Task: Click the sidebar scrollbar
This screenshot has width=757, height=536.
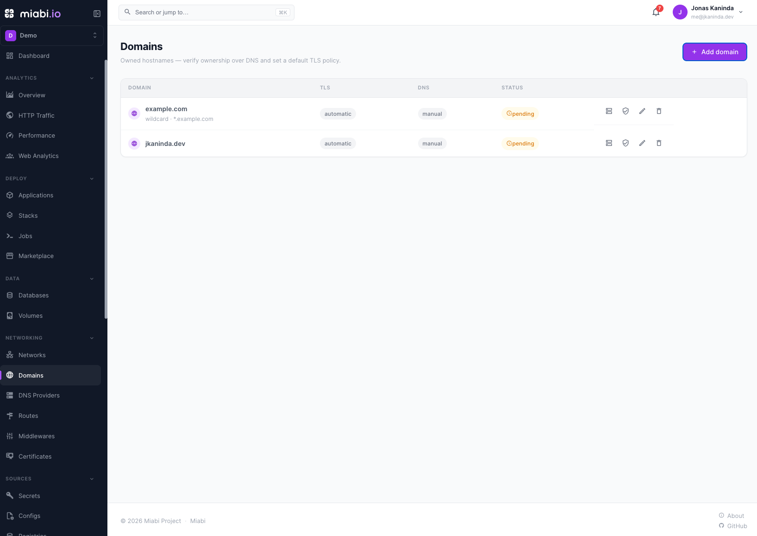Action: pyautogui.click(x=106, y=189)
